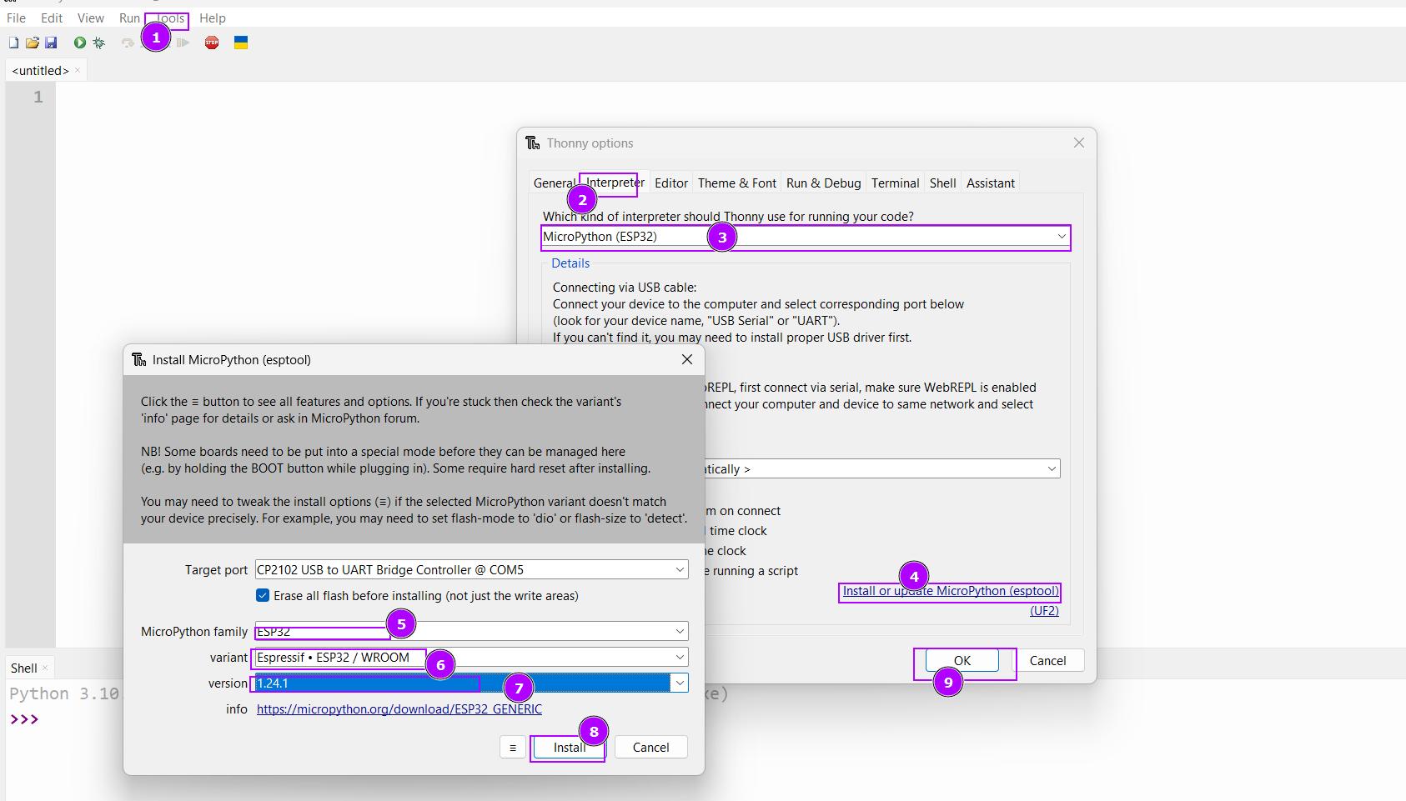Switch to the Terminal tab
Image resolution: width=1406 pixels, height=801 pixels.
[896, 183]
